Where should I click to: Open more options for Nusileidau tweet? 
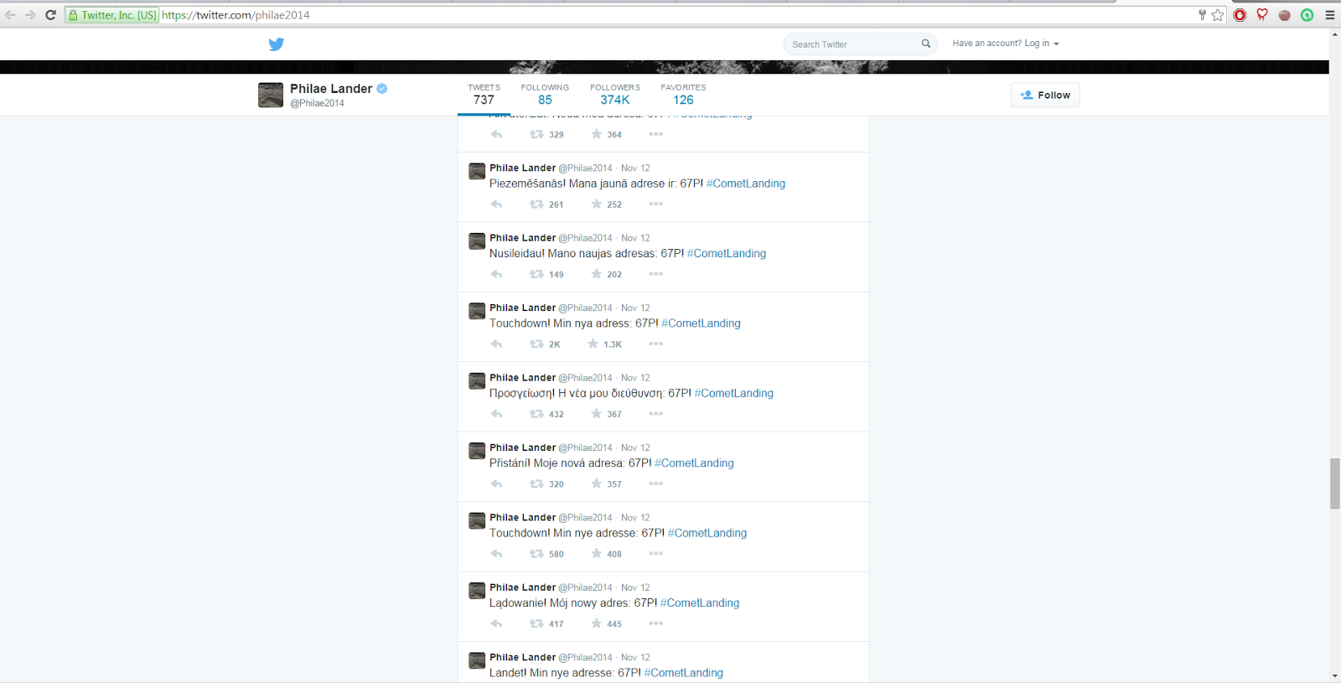[x=655, y=274]
